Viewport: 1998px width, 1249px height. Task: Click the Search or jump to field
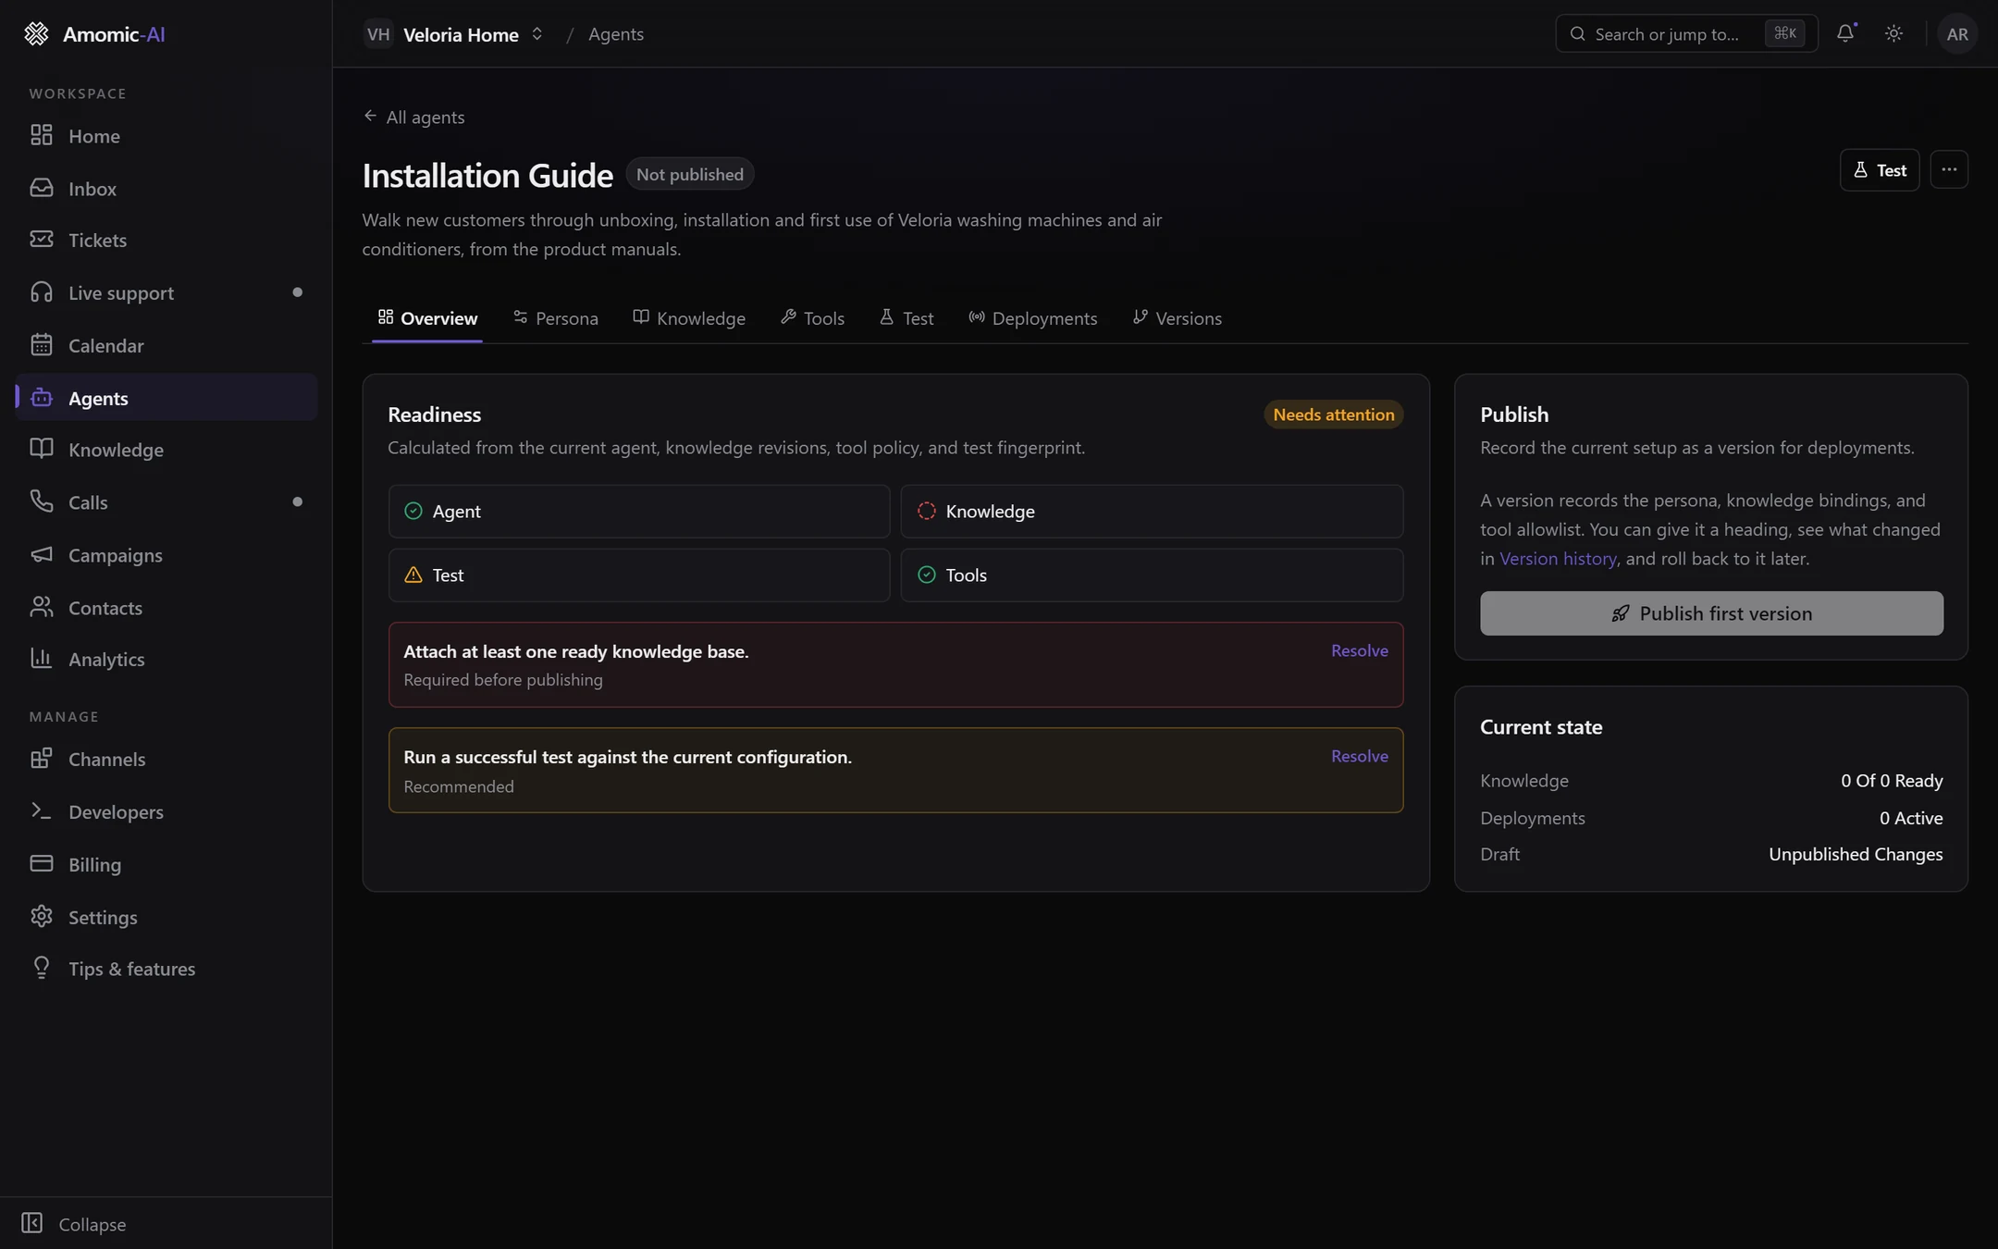pyautogui.click(x=1686, y=34)
